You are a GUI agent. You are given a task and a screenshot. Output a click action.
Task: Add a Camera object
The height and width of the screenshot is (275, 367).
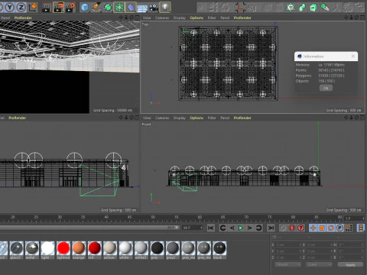click(x=154, y=8)
